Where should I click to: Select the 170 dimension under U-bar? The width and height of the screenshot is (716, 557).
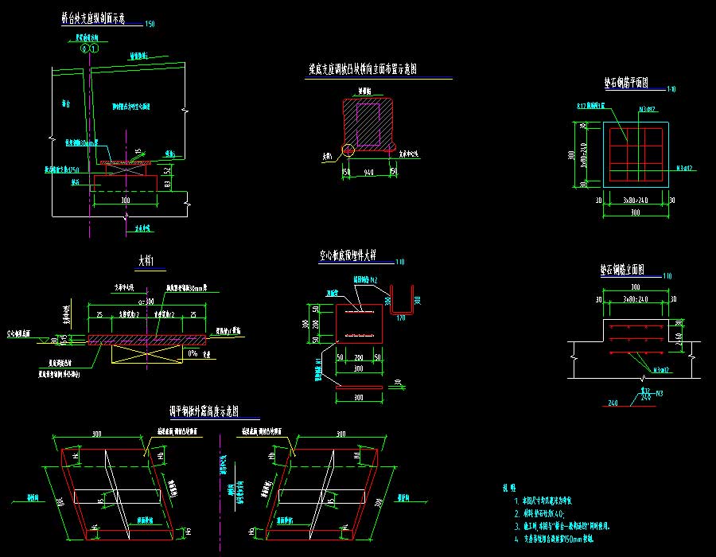coord(401,318)
